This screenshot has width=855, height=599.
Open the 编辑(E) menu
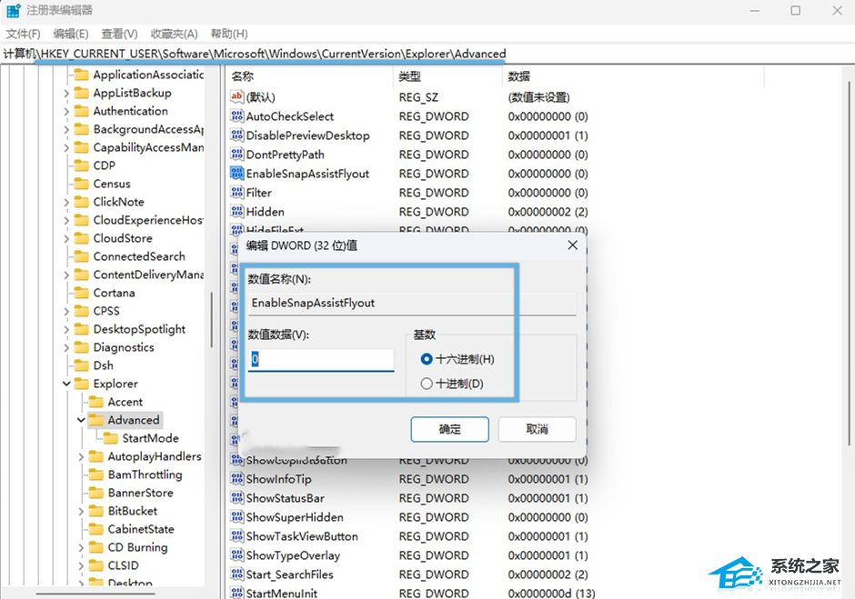[x=71, y=34]
